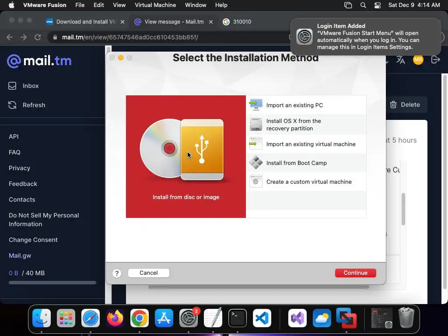The width and height of the screenshot is (448, 336).
Task: Select Install from disc or image option
Action: (185, 157)
